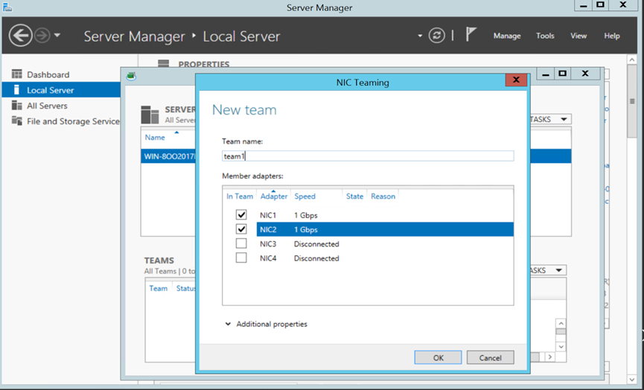This screenshot has width=644, height=390.
Task: Maximize the background NIC Teaming window
Action: click(562, 74)
